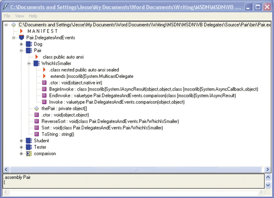
Task: Click the method icon beside ToString
Action: coord(37,134)
